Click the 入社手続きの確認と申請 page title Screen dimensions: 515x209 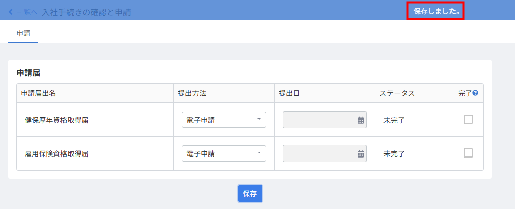[x=87, y=12]
